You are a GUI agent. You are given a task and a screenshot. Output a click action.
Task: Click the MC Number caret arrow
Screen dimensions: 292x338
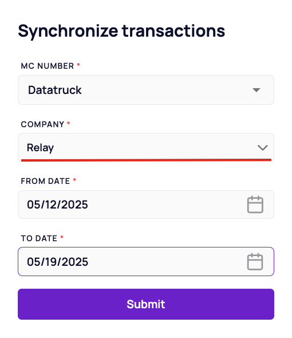[257, 90]
